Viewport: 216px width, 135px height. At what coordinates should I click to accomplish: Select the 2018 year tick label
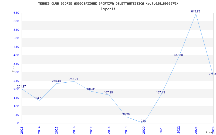(x=109, y=130)
